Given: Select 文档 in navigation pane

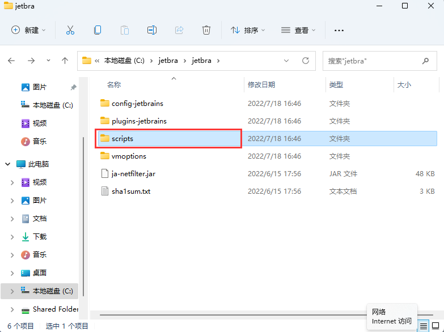Looking at the screenshot, I should [33, 219].
